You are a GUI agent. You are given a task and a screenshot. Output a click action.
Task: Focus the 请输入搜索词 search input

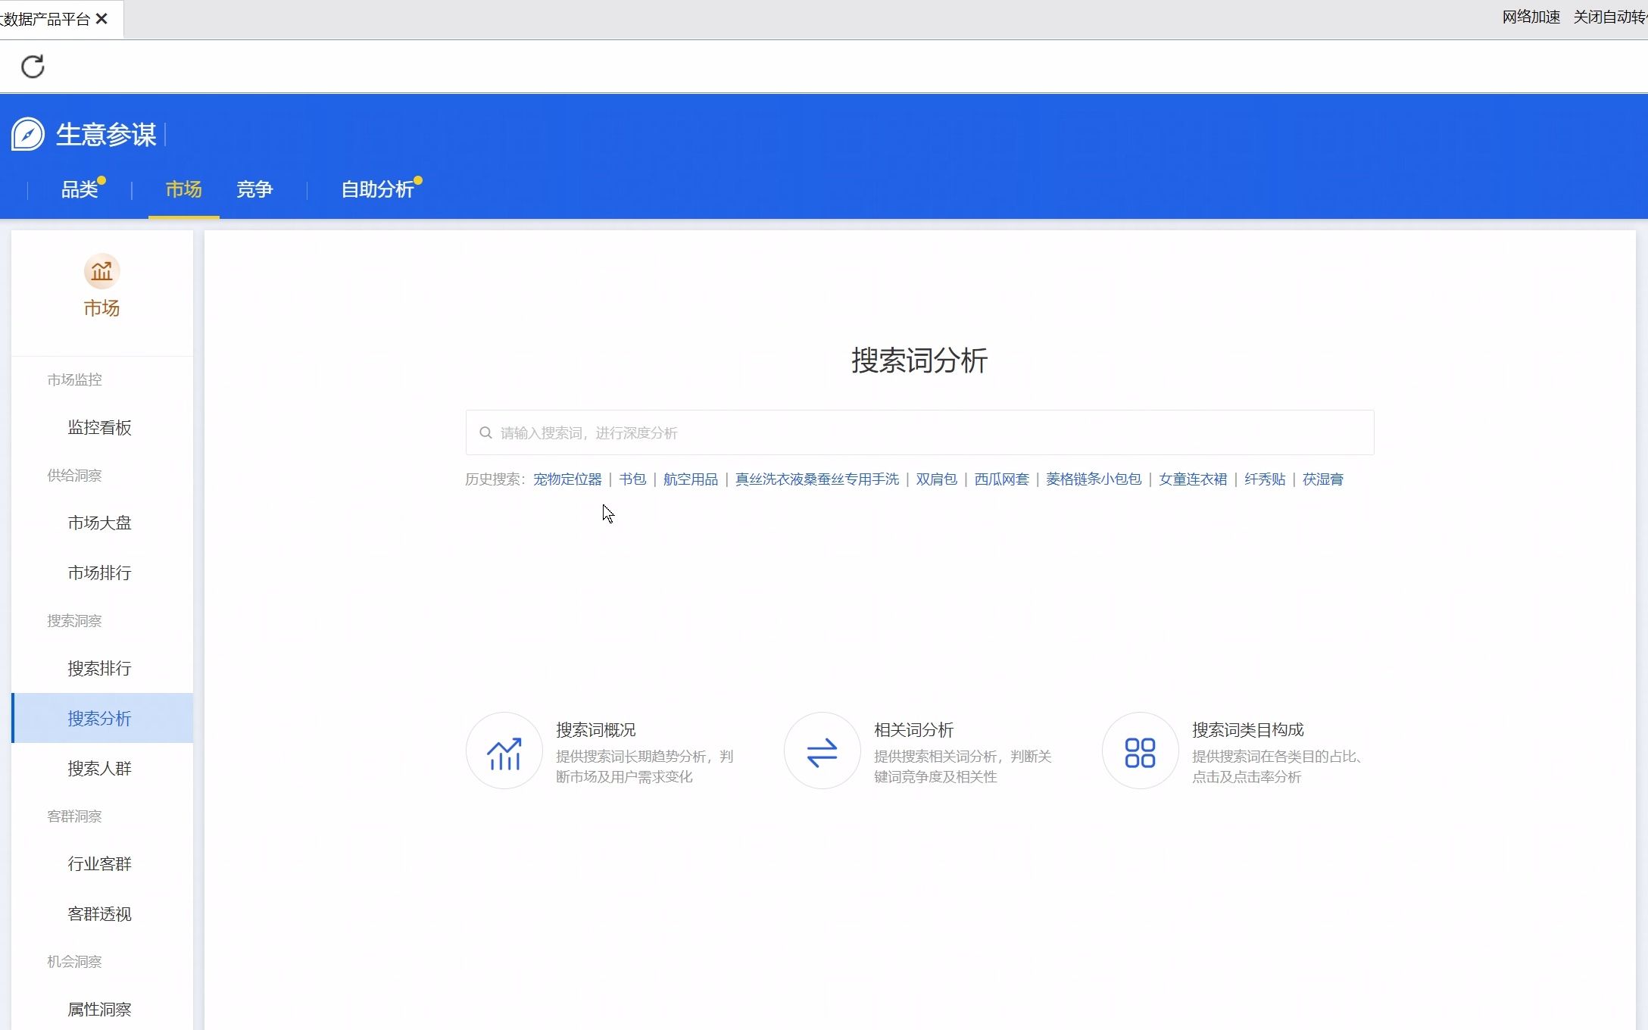(919, 432)
